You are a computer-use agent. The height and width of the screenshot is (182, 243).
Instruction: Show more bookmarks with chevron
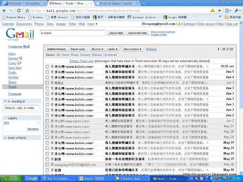point(220,17)
